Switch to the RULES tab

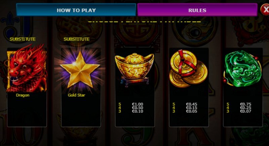click(197, 10)
